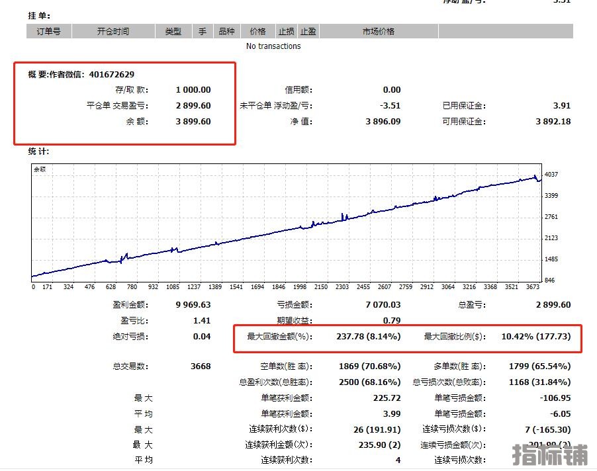Viewport: 597px width, 471px height.
Task: Click the 总交易数 value 3668
Action: tap(199, 366)
